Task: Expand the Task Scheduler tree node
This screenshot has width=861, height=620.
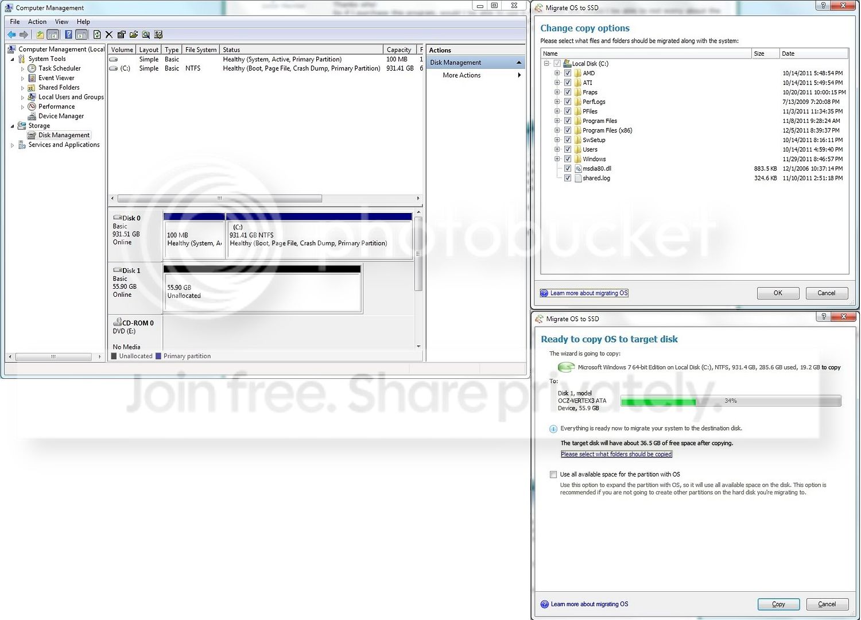Action: click(22, 68)
